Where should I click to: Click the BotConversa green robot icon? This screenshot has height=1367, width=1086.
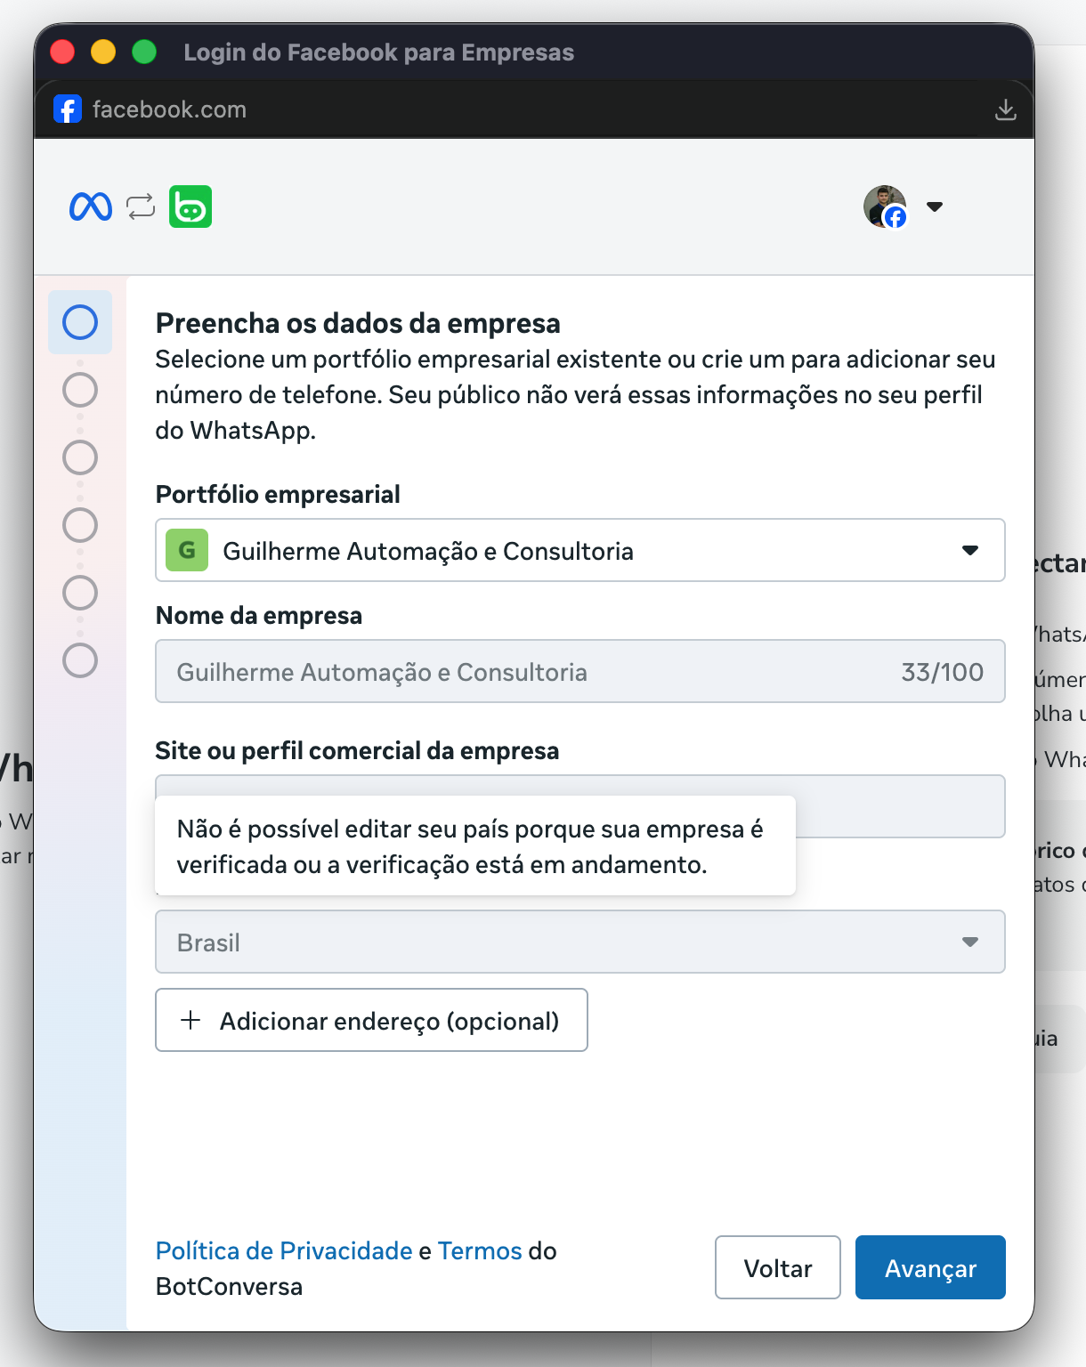pos(190,206)
